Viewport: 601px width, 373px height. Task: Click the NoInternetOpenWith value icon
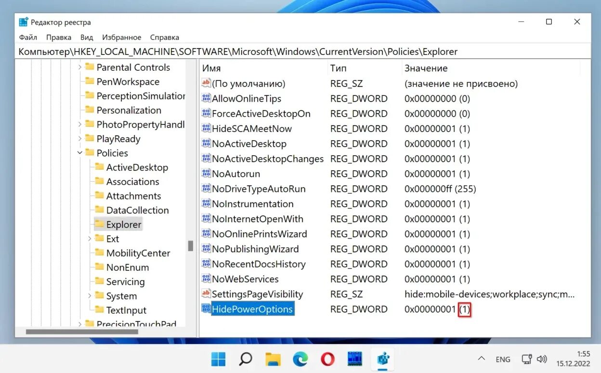(x=206, y=219)
